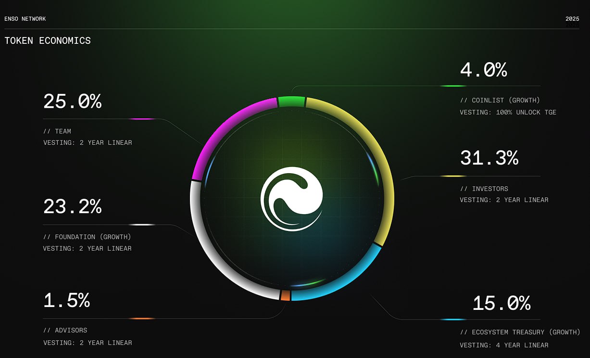Click the cyan legend marker under 15.0%

[453, 320]
